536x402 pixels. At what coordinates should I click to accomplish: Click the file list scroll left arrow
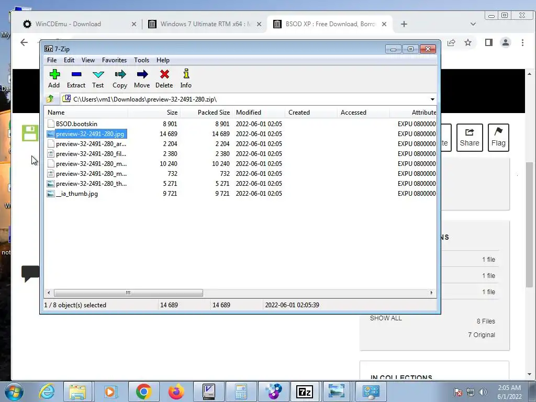coord(49,293)
